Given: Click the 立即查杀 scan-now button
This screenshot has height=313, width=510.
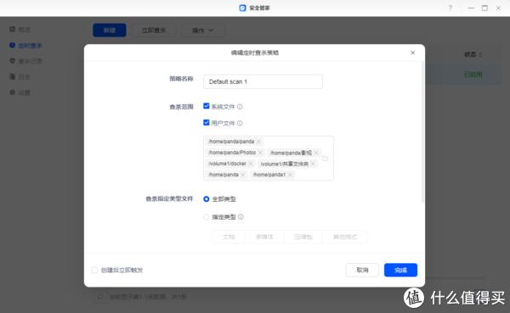Looking at the screenshot, I should (154, 31).
